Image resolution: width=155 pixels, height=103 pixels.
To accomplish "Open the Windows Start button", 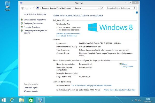I will tap(4, 100).
